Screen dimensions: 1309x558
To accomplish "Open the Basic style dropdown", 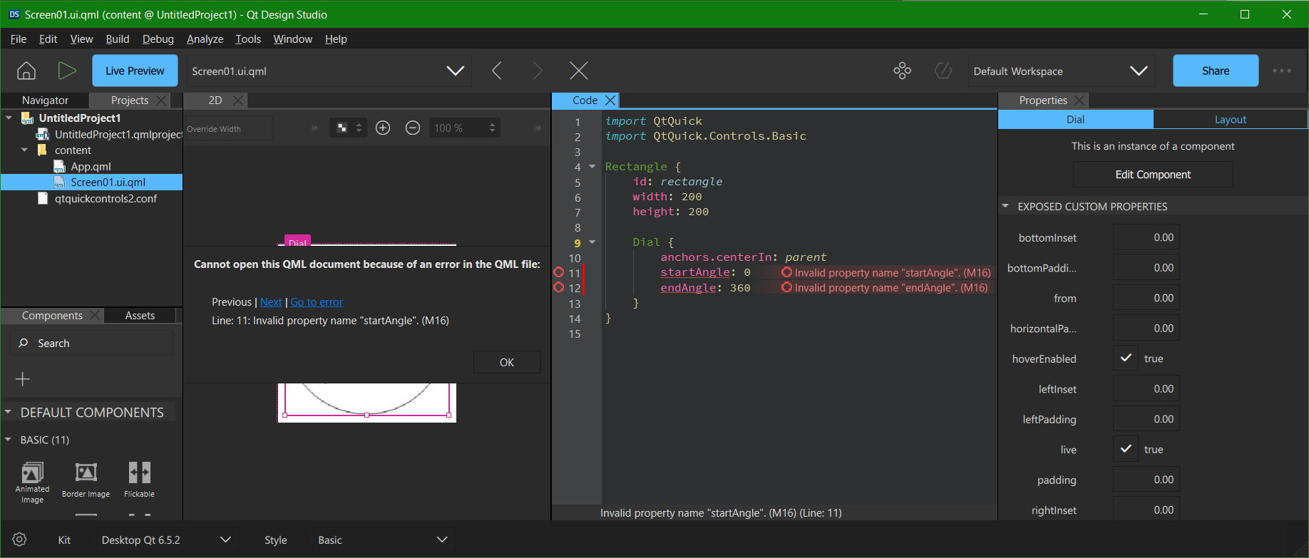I will (x=383, y=539).
